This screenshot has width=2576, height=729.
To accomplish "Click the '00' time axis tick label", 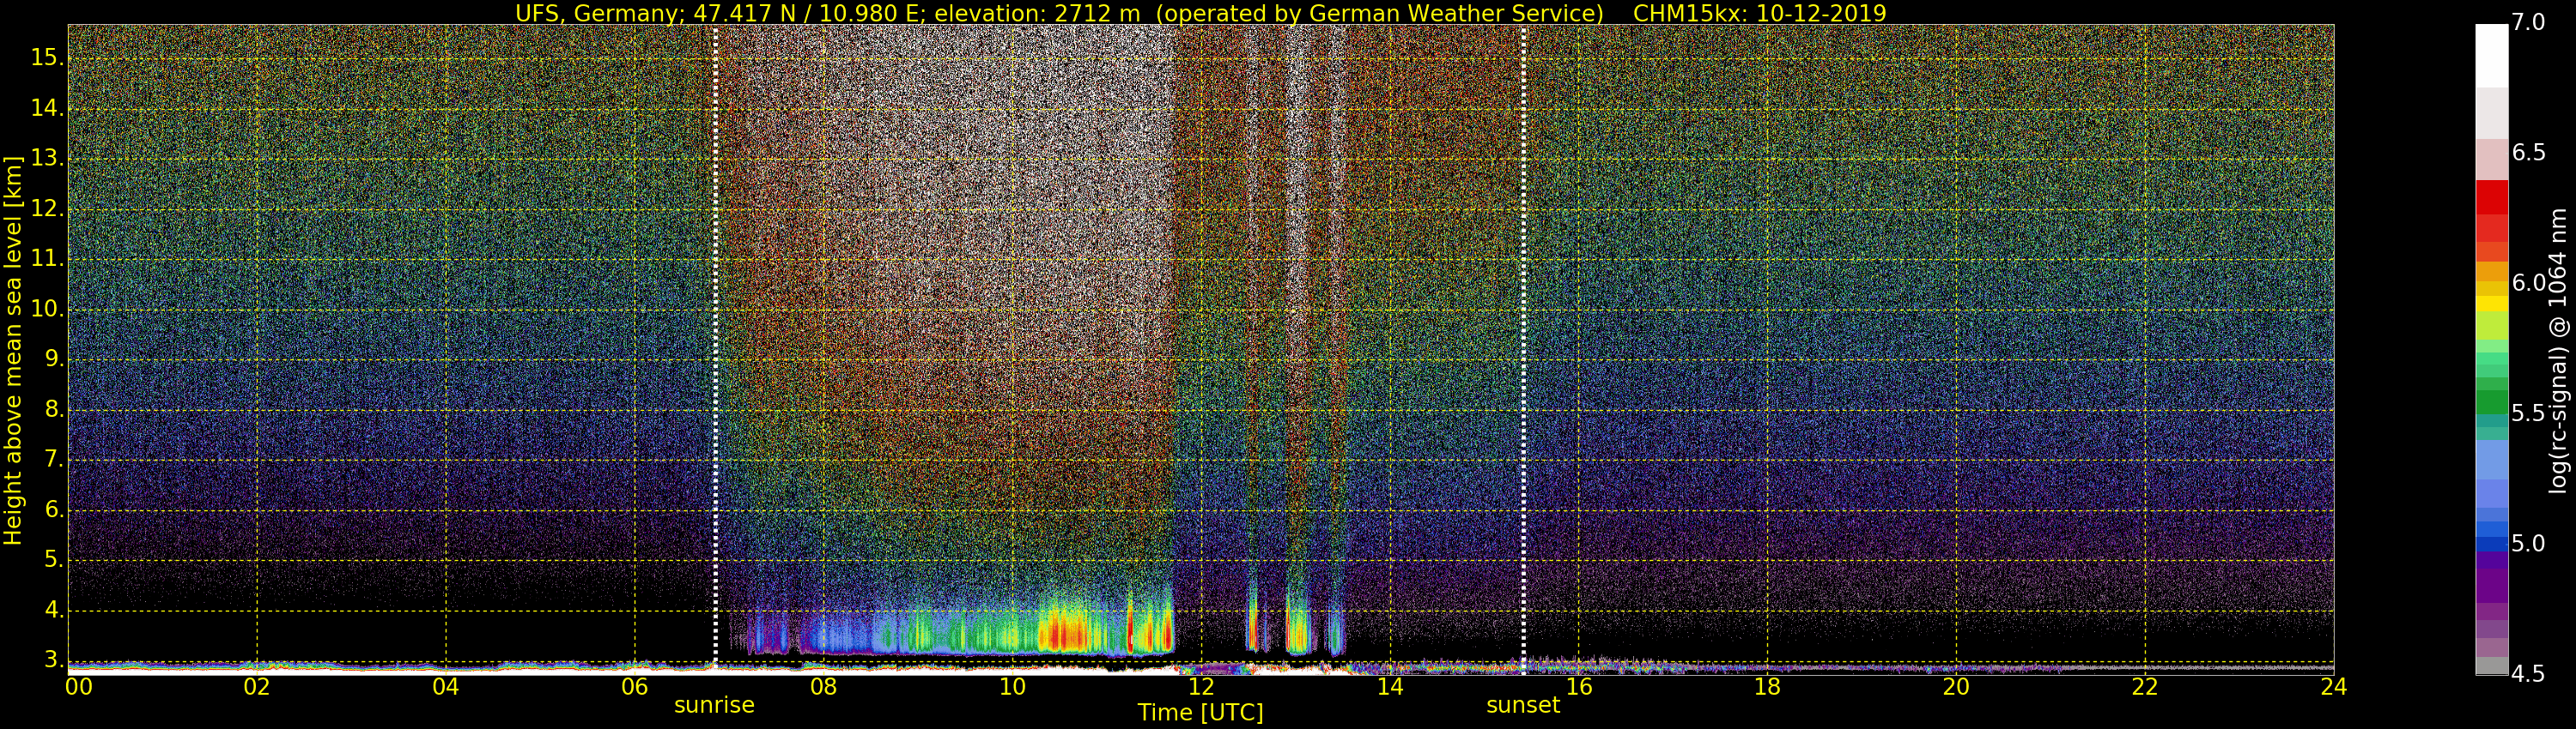I will click(x=79, y=687).
